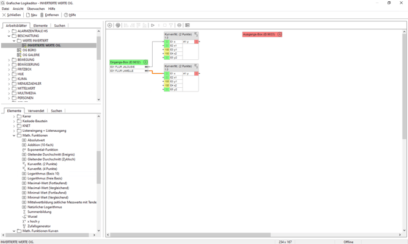Image resolution: width=408 pixels, height=244 pixels.
Task: Expand the Kaskade-Baustein folder
Action: pos(14,121)
